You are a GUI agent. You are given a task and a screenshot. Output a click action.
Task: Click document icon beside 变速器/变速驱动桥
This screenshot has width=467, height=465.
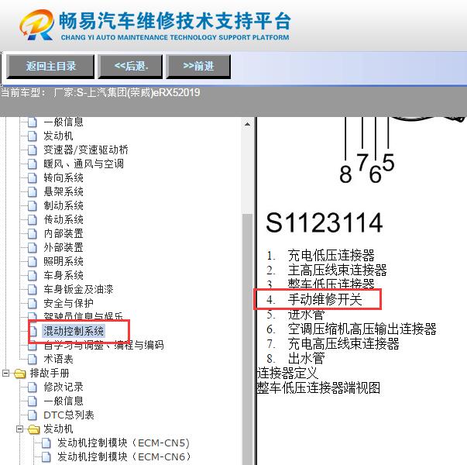(33, 150)
